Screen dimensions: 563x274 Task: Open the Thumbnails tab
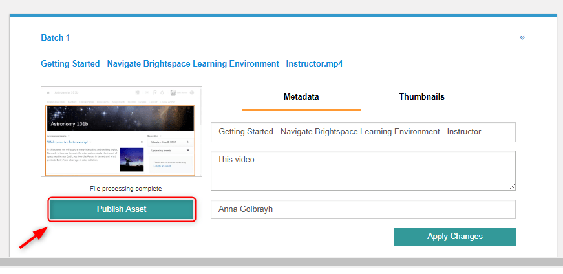click(x=421, y=97)
